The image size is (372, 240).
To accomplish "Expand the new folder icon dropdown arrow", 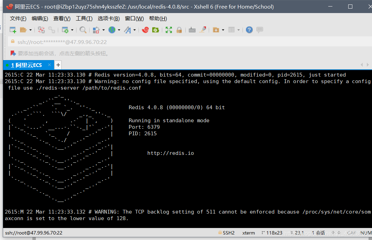I will [x=223, y=30].
